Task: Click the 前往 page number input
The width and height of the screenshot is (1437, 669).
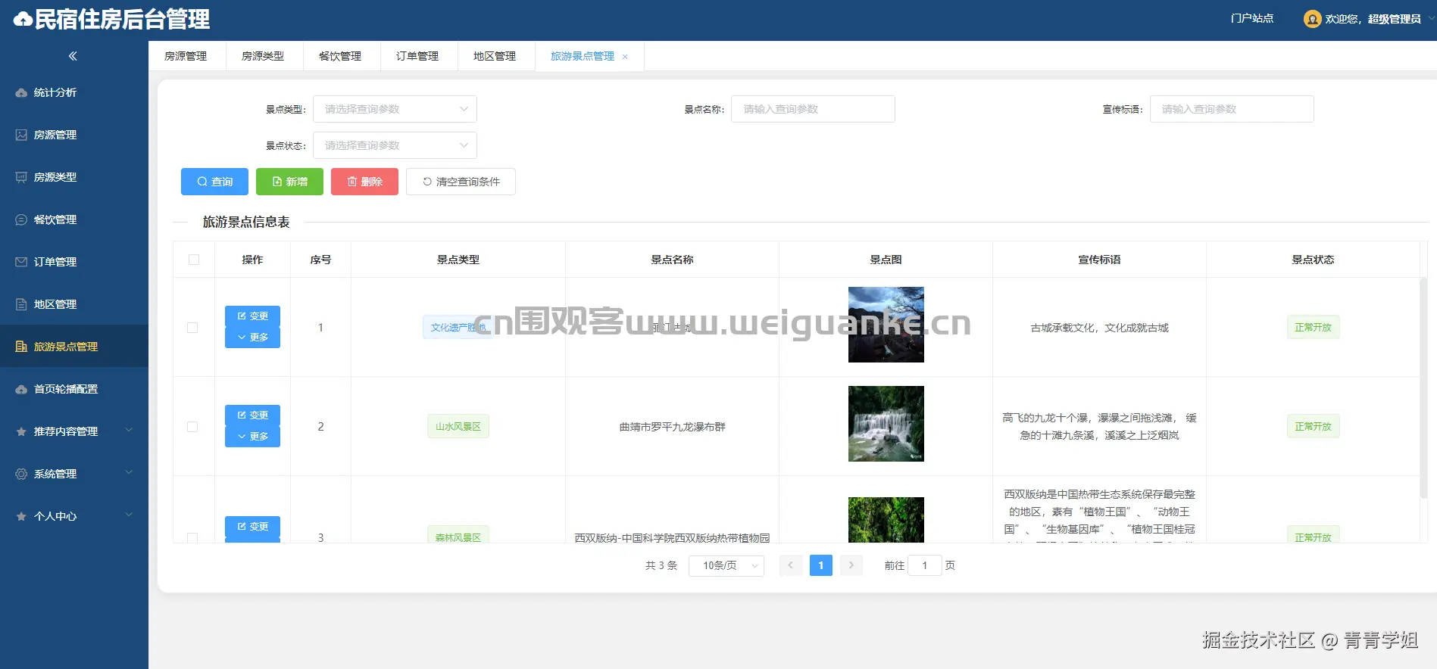Action: [x=925, y=565]
